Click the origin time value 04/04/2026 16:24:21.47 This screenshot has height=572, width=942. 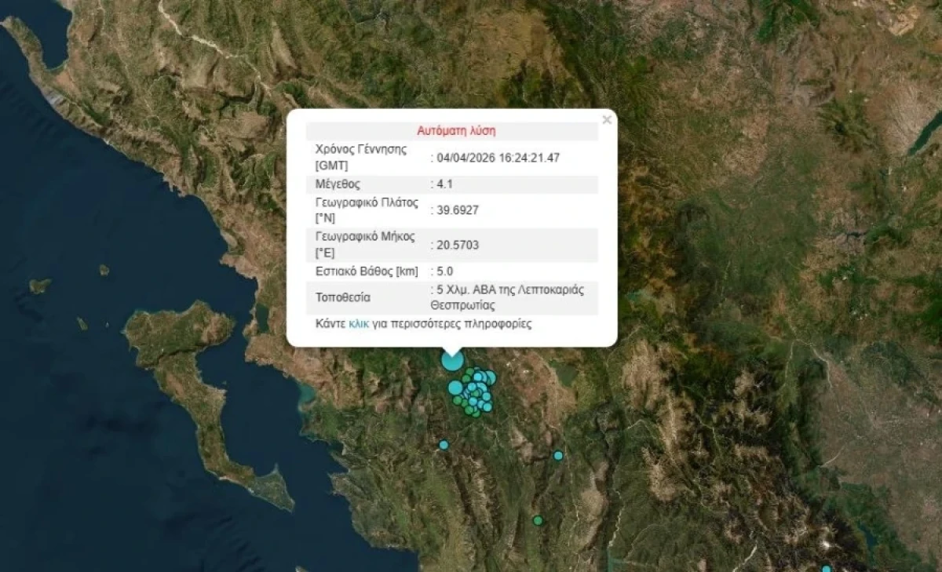[498, 158]
